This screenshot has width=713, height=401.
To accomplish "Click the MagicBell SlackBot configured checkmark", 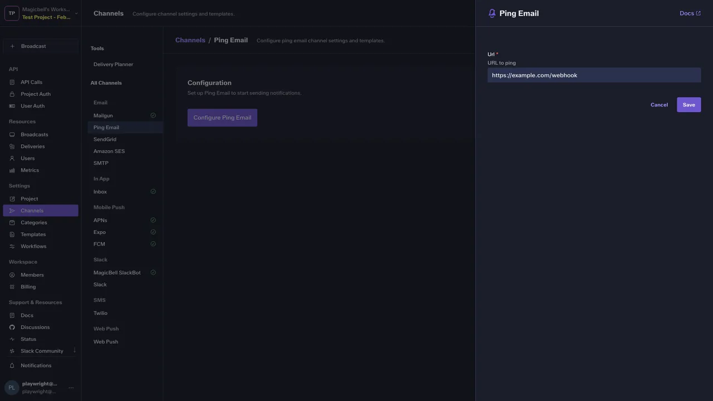I will [x=153, y=272].
